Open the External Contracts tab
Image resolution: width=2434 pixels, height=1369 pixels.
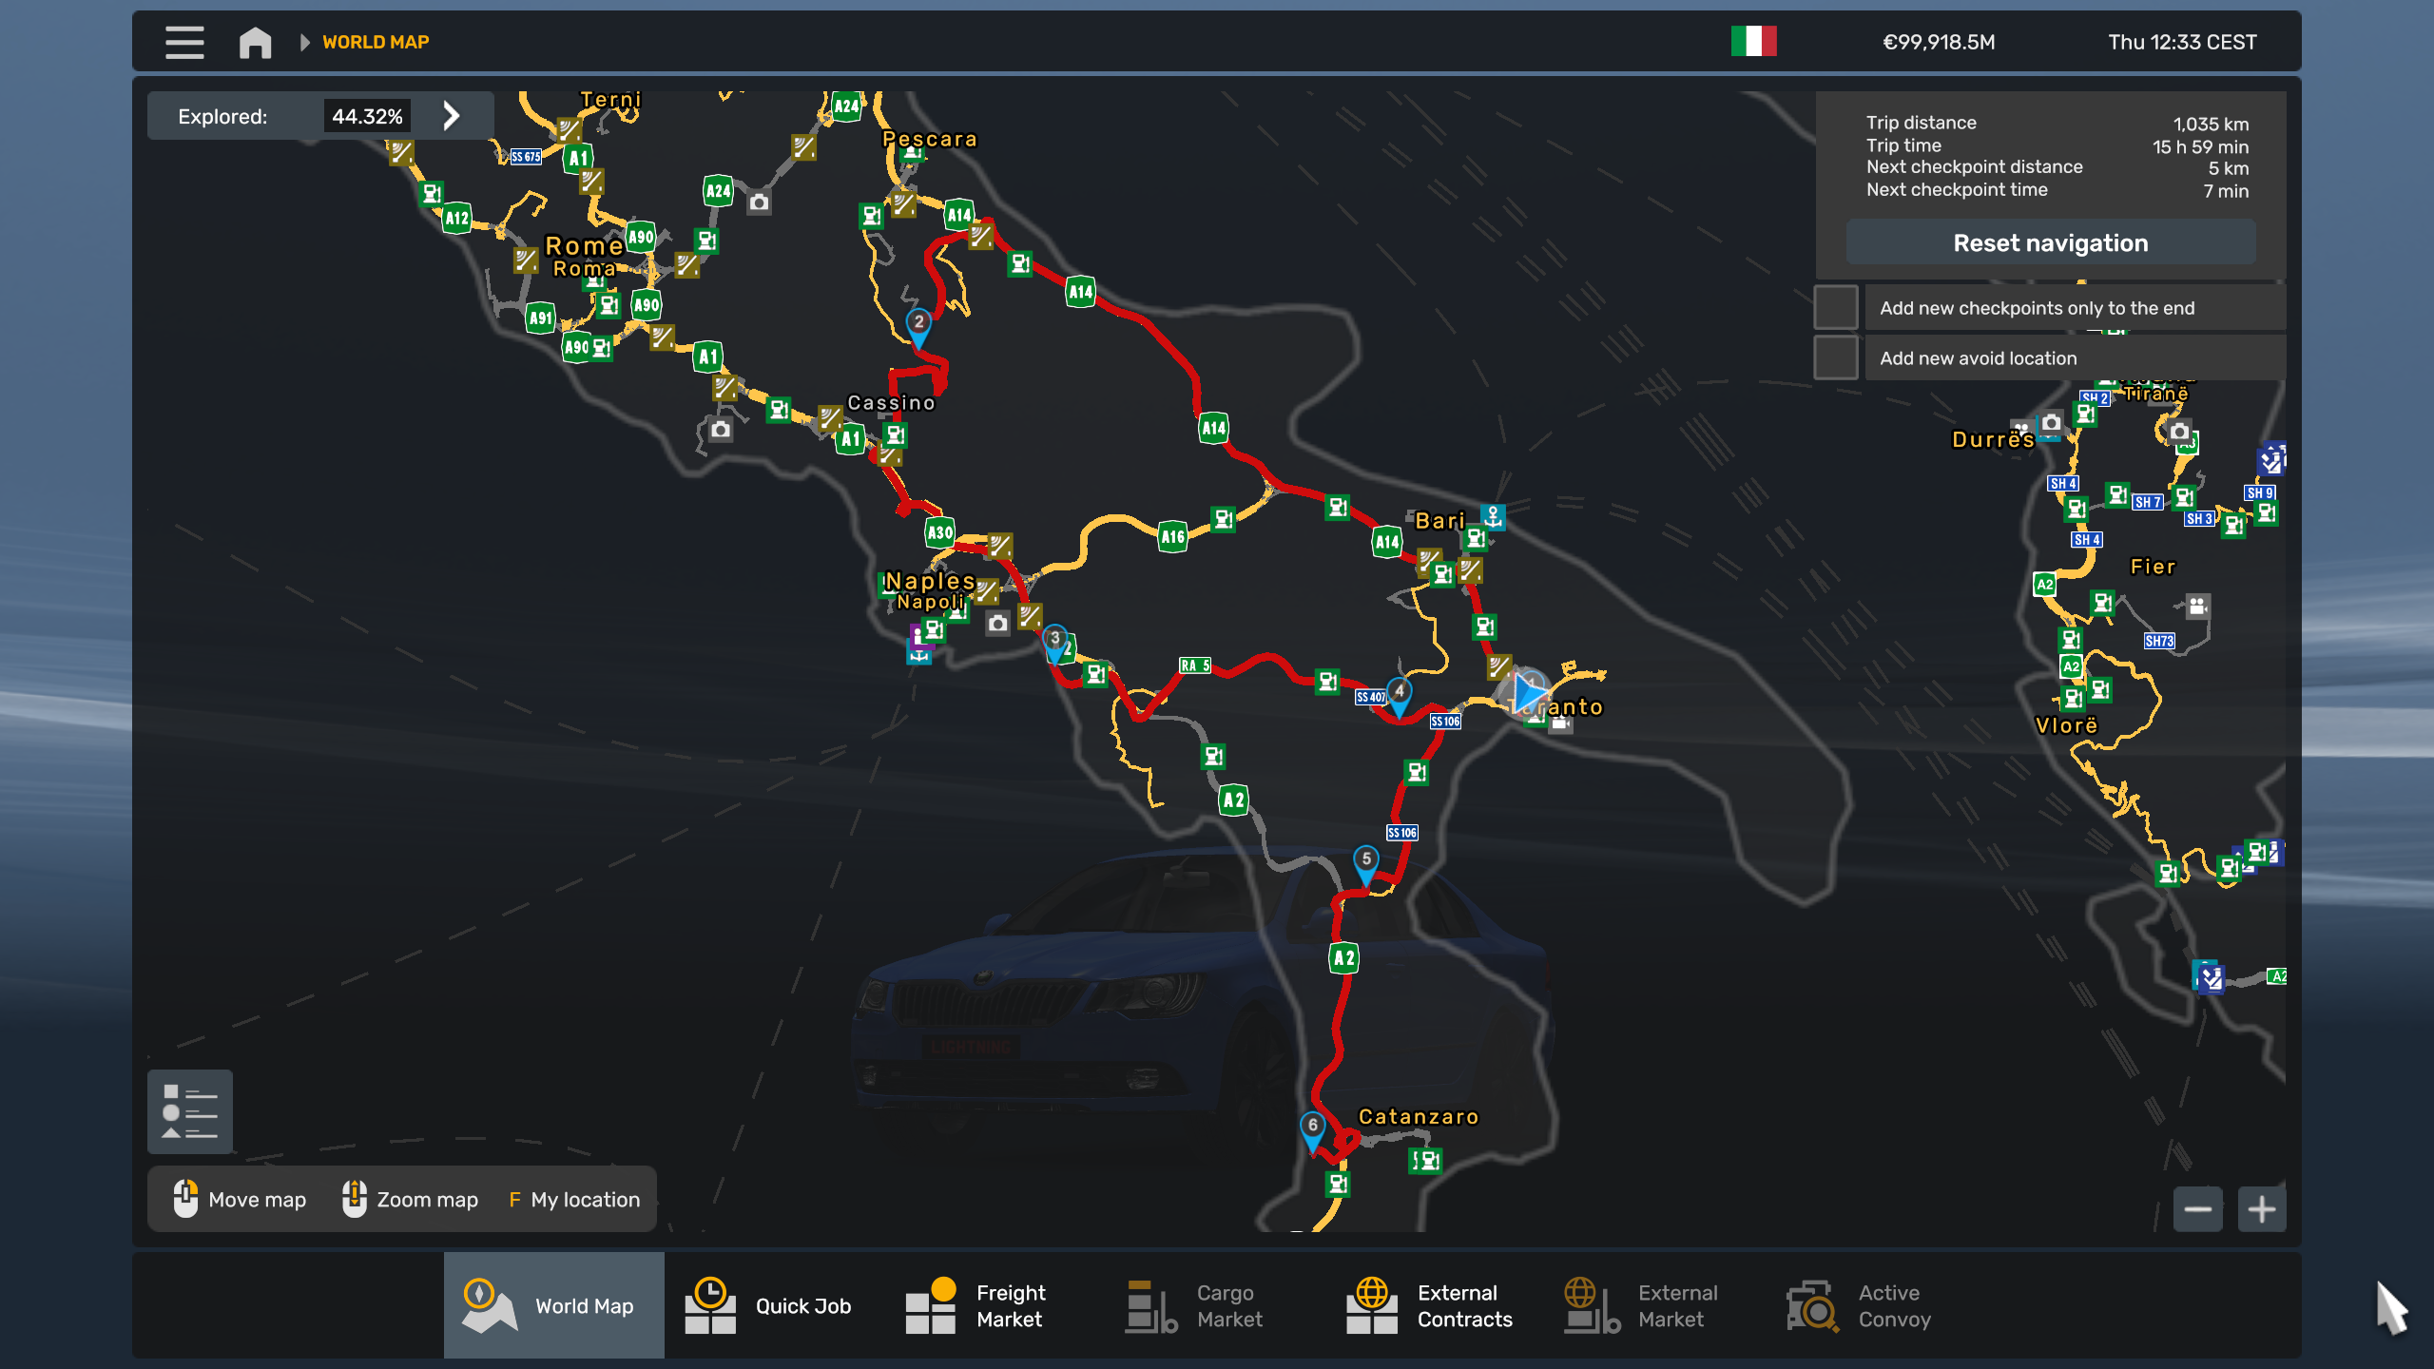(x=1430, y=1305)
